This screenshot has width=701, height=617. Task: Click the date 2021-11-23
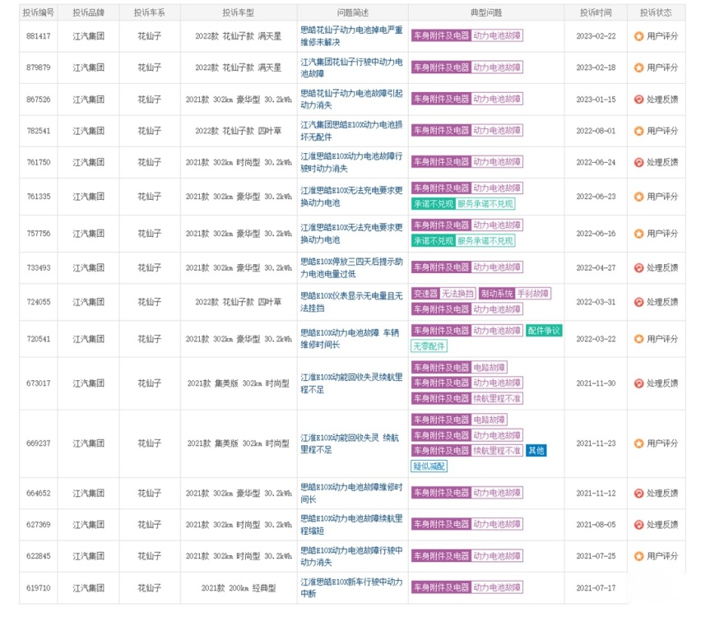coord(596,443)
